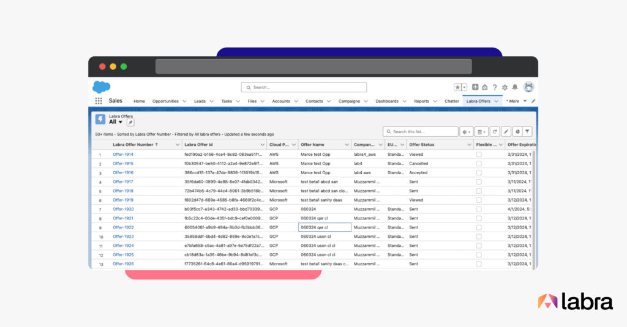
Task: Edit navigation bar pencil icon
Action: (533, 101)
